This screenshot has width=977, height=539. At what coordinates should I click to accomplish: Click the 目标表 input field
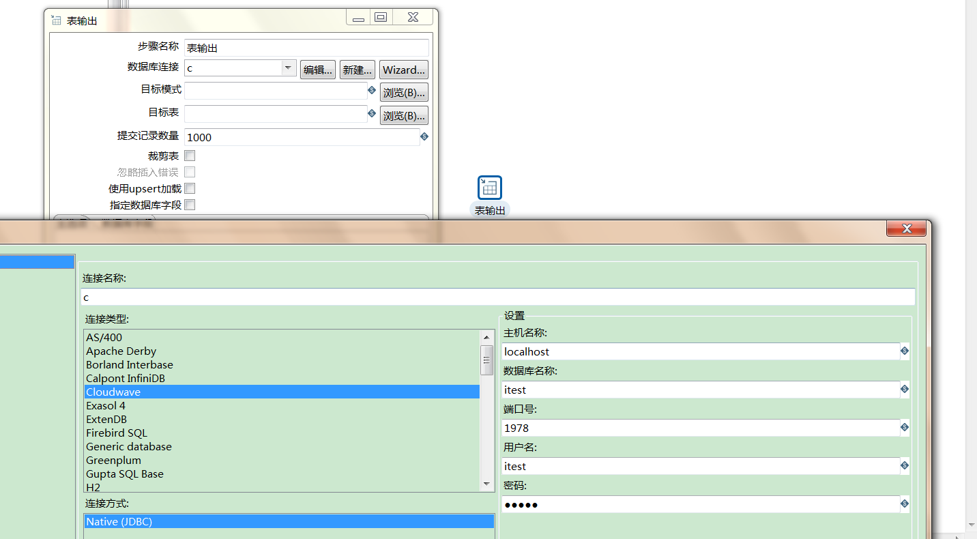click(276, 114)
